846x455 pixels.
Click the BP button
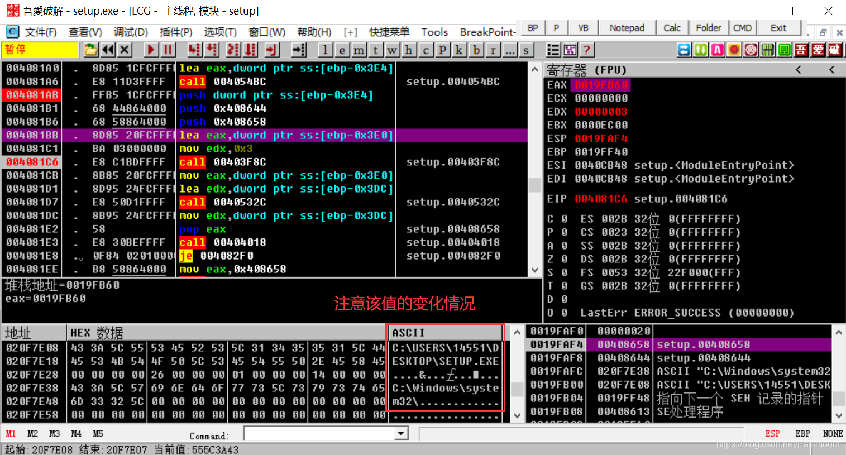tap(533, 28)
